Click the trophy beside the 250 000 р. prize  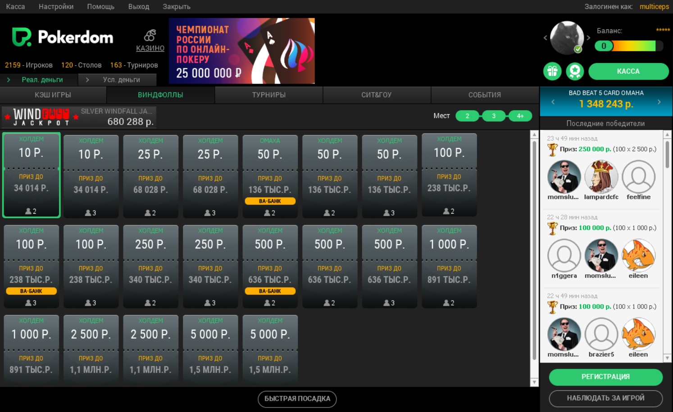tap(552, 149)
